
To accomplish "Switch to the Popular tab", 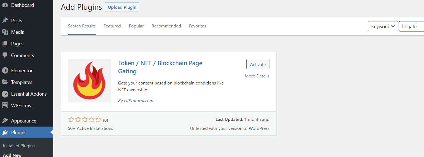I will pos(136,26).
